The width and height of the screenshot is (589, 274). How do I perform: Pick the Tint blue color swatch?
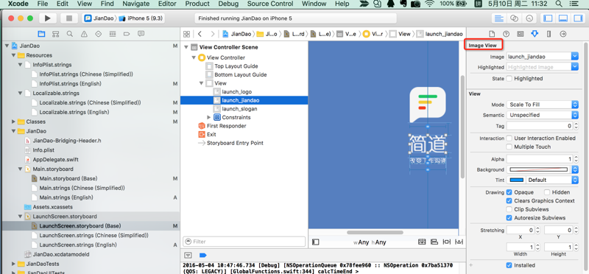[516, 180]
